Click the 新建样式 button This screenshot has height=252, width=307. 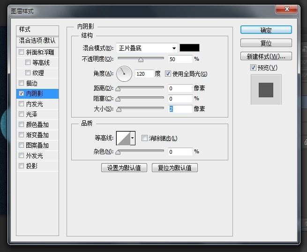click(x=266, y=56)
